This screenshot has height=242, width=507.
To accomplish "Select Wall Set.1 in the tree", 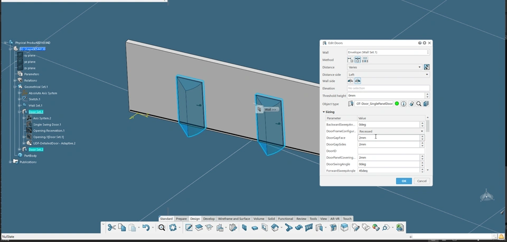I will coord(35,105).
